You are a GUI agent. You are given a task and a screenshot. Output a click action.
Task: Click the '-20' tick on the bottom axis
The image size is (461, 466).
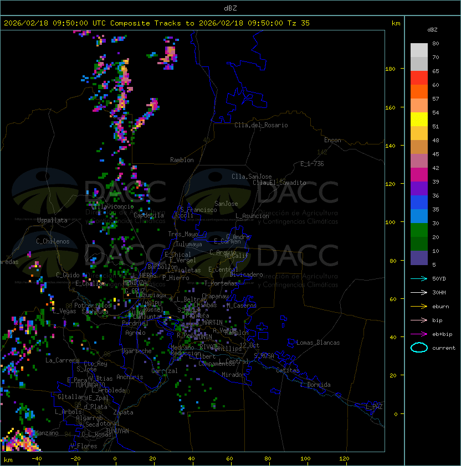coord(75,459)
